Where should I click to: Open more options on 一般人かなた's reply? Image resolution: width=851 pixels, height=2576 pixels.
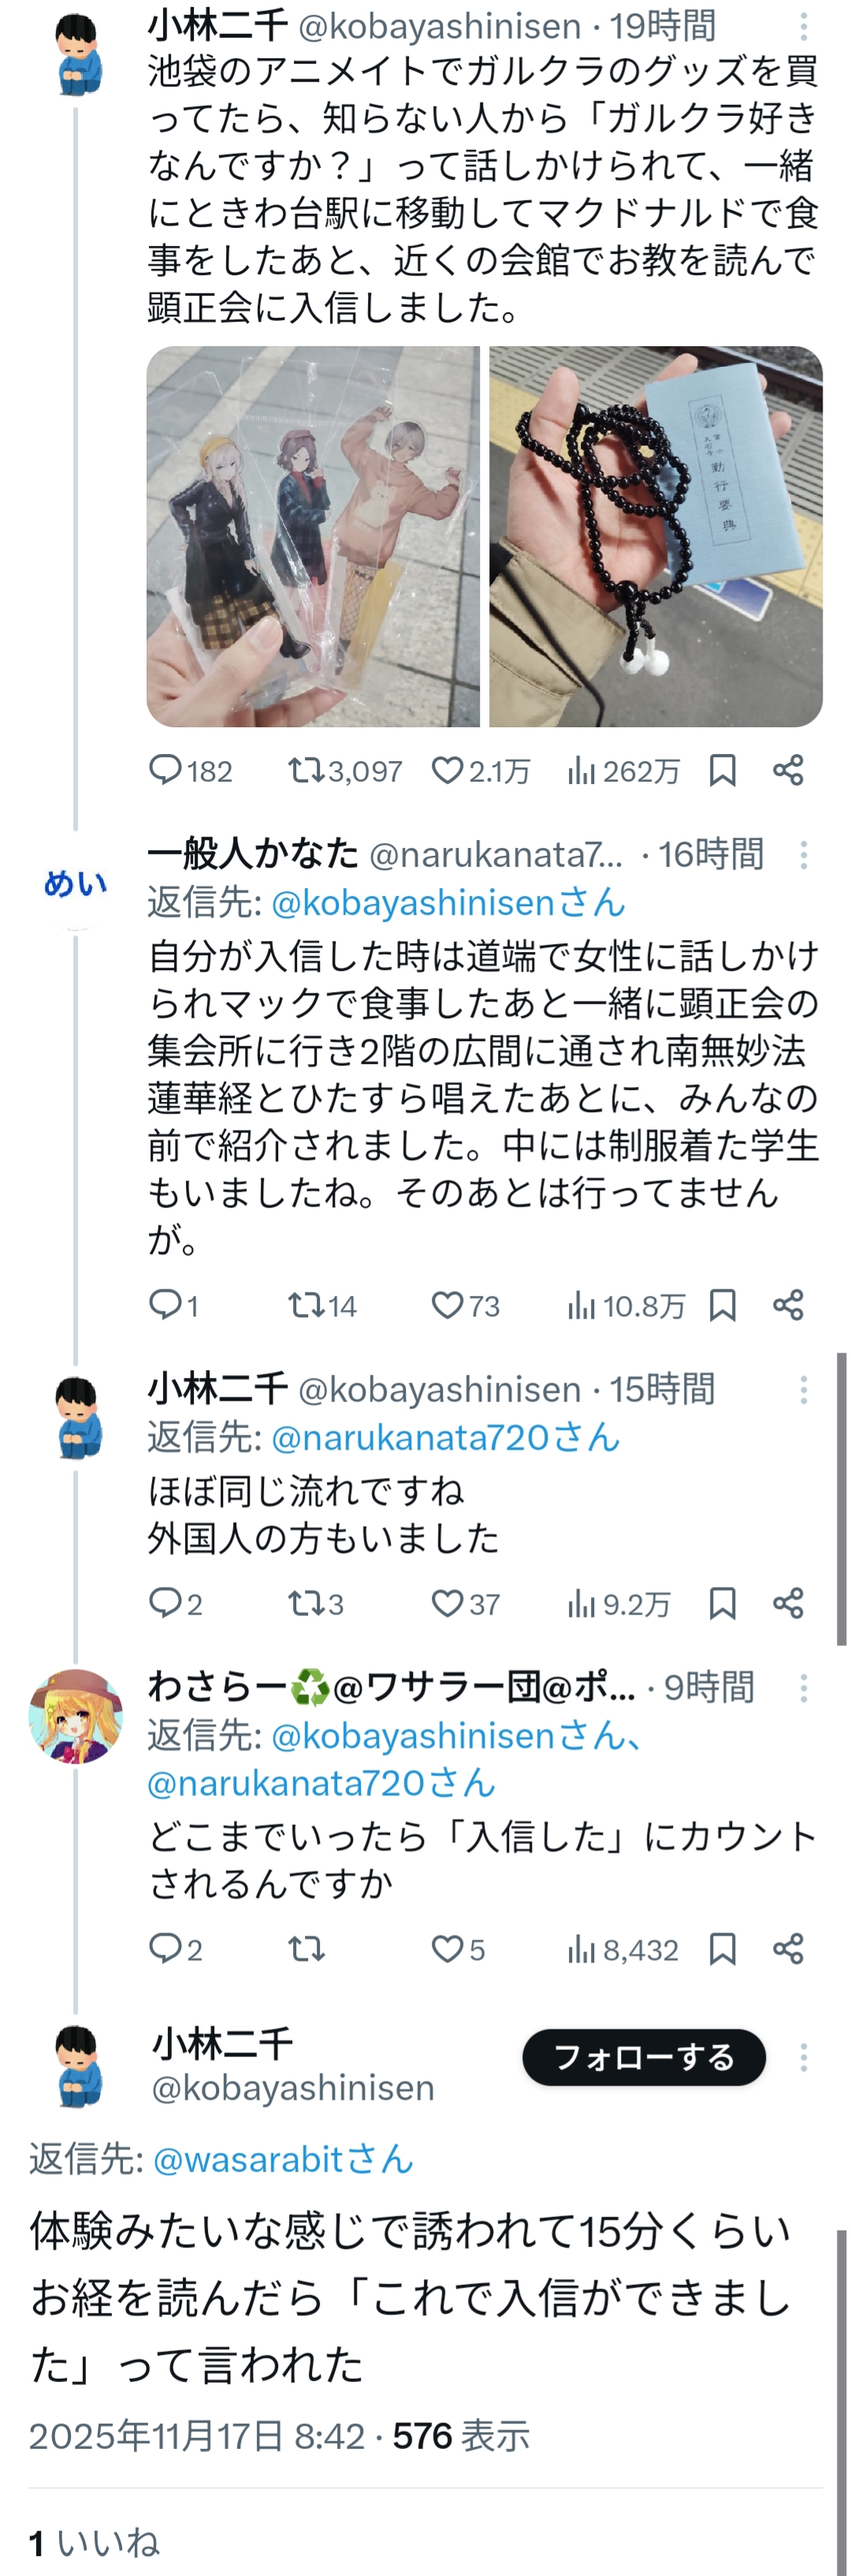[x=803, y=855]
